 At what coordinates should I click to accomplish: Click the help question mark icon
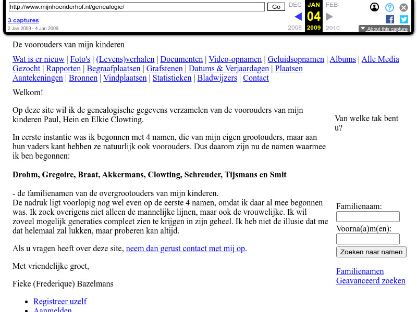(x=389, y=7)
